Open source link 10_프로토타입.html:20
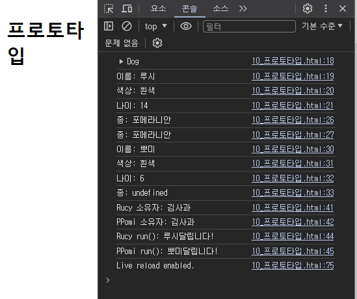Screen dimensions: 357x299 pos(293,91)
